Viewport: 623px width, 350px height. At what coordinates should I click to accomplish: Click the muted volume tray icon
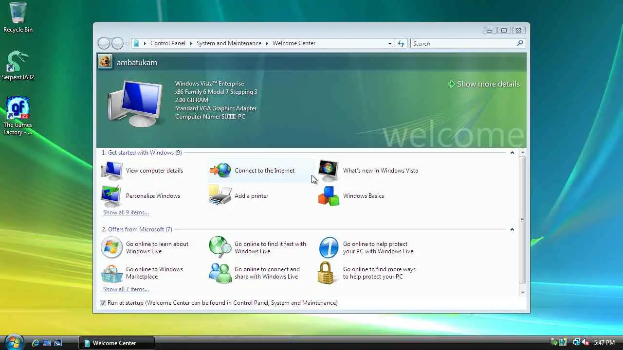[x=586, y=343]
